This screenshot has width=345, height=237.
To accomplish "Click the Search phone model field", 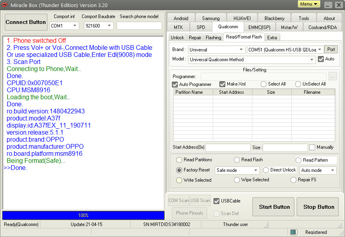I will (139, 26).
